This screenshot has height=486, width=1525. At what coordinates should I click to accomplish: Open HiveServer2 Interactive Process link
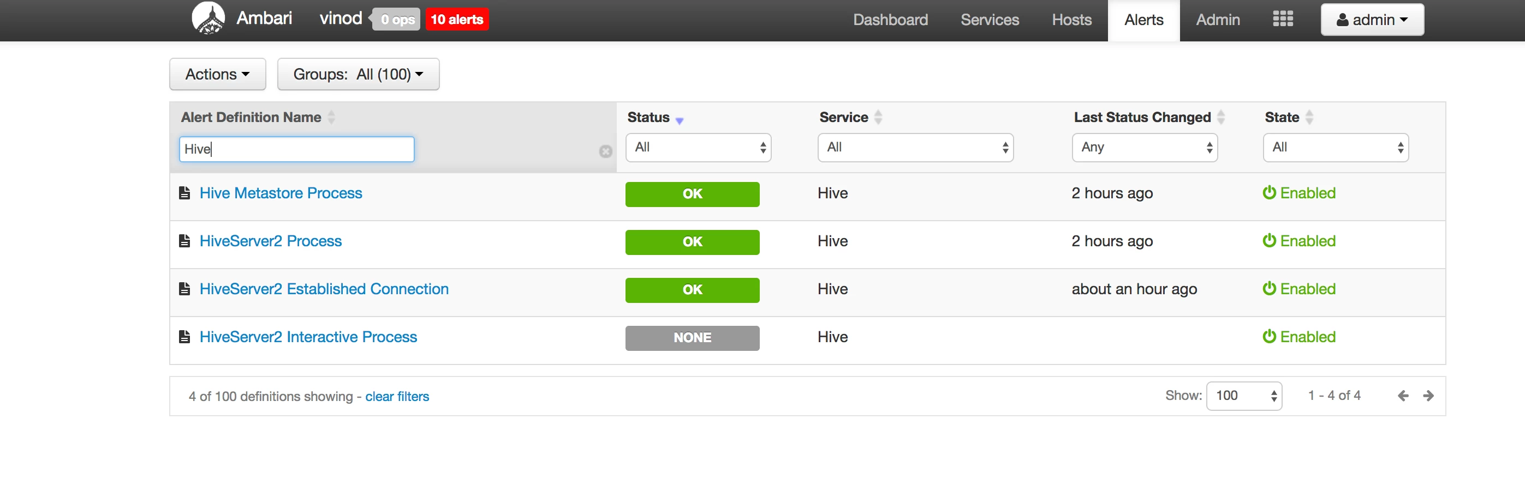[x=308, y=337]
